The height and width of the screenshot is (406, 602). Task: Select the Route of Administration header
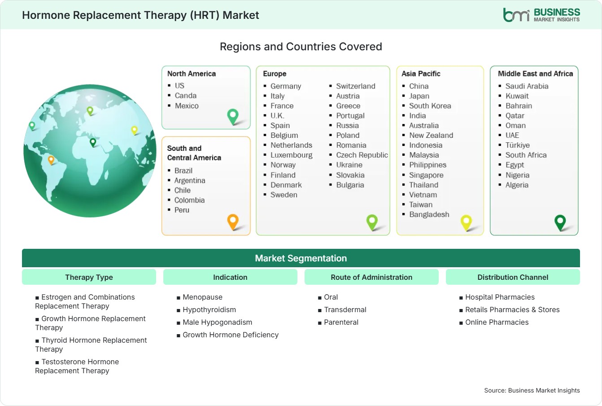(371, 277)
